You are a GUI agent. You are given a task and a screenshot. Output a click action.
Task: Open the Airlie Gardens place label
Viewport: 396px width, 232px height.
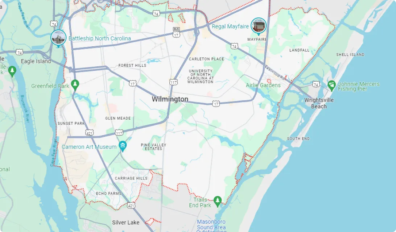coord(263,85)
